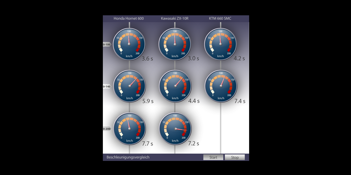
Task: Click the Kawasaki ZX-10R 0-100 speedometer
Action: tap(175, 44)
